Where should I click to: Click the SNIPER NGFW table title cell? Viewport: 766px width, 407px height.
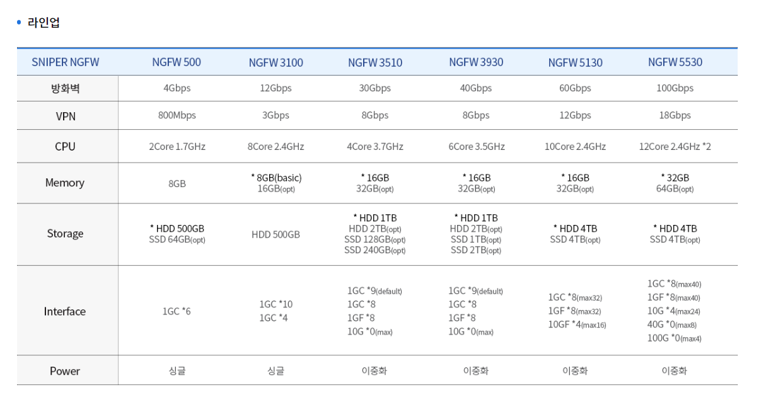[66, 62]
